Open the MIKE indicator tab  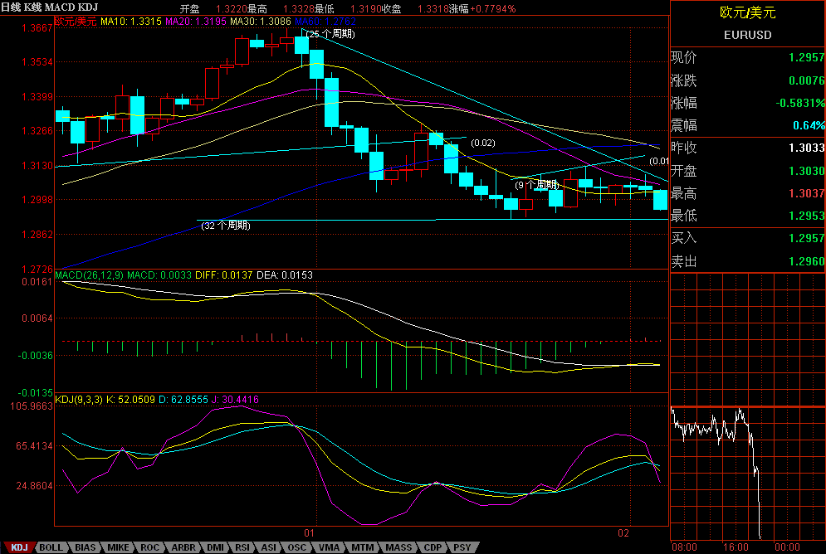[119, 547]
